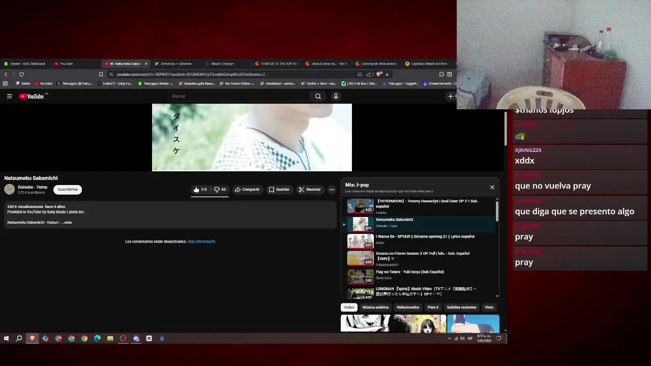651x366 pixels.
Task: Open the Más información link
Action: pyautogui.click(x=201, y=241)
